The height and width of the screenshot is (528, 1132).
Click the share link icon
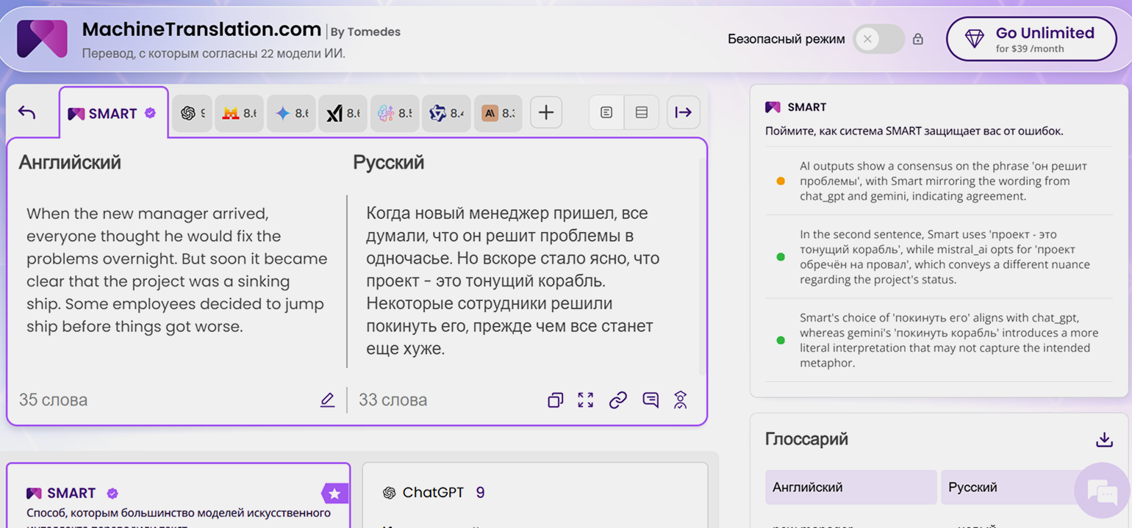pyautogui.click(x=618, y=400)
